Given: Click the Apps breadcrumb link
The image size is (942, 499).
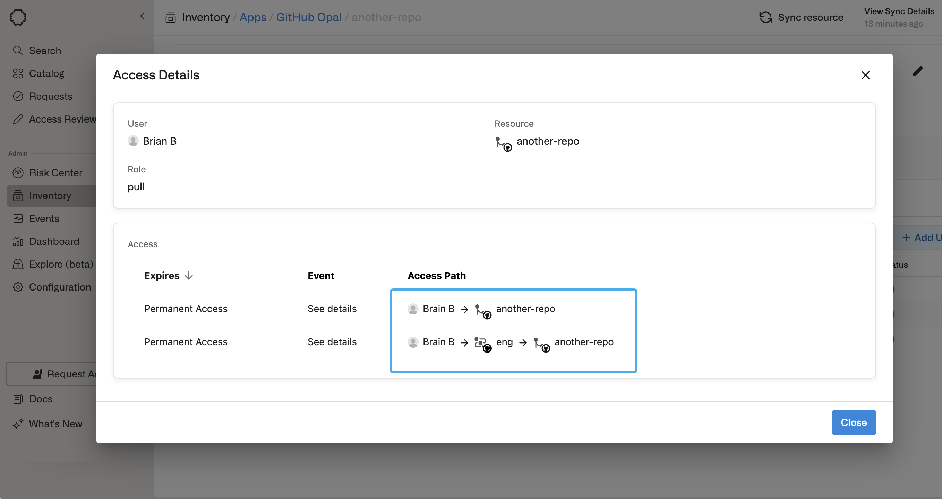Looking at the screenshot, I should (253, 17).
